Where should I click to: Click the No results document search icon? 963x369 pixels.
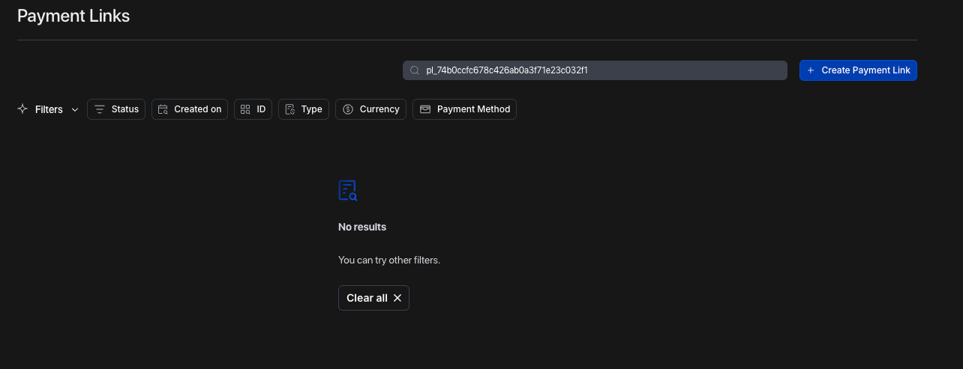click(x=348, y=191)
